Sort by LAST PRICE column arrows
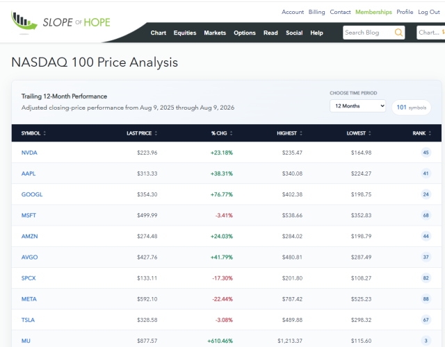Viewport: 445px width, 347px height. (x=156, y=133)
